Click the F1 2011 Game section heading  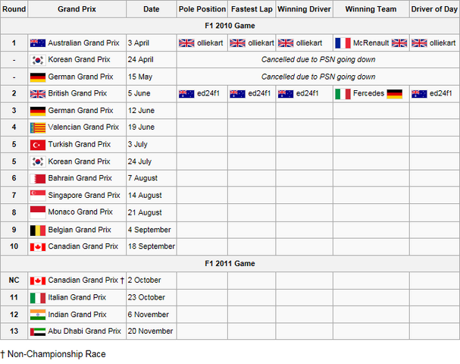[x=230, y=264]
